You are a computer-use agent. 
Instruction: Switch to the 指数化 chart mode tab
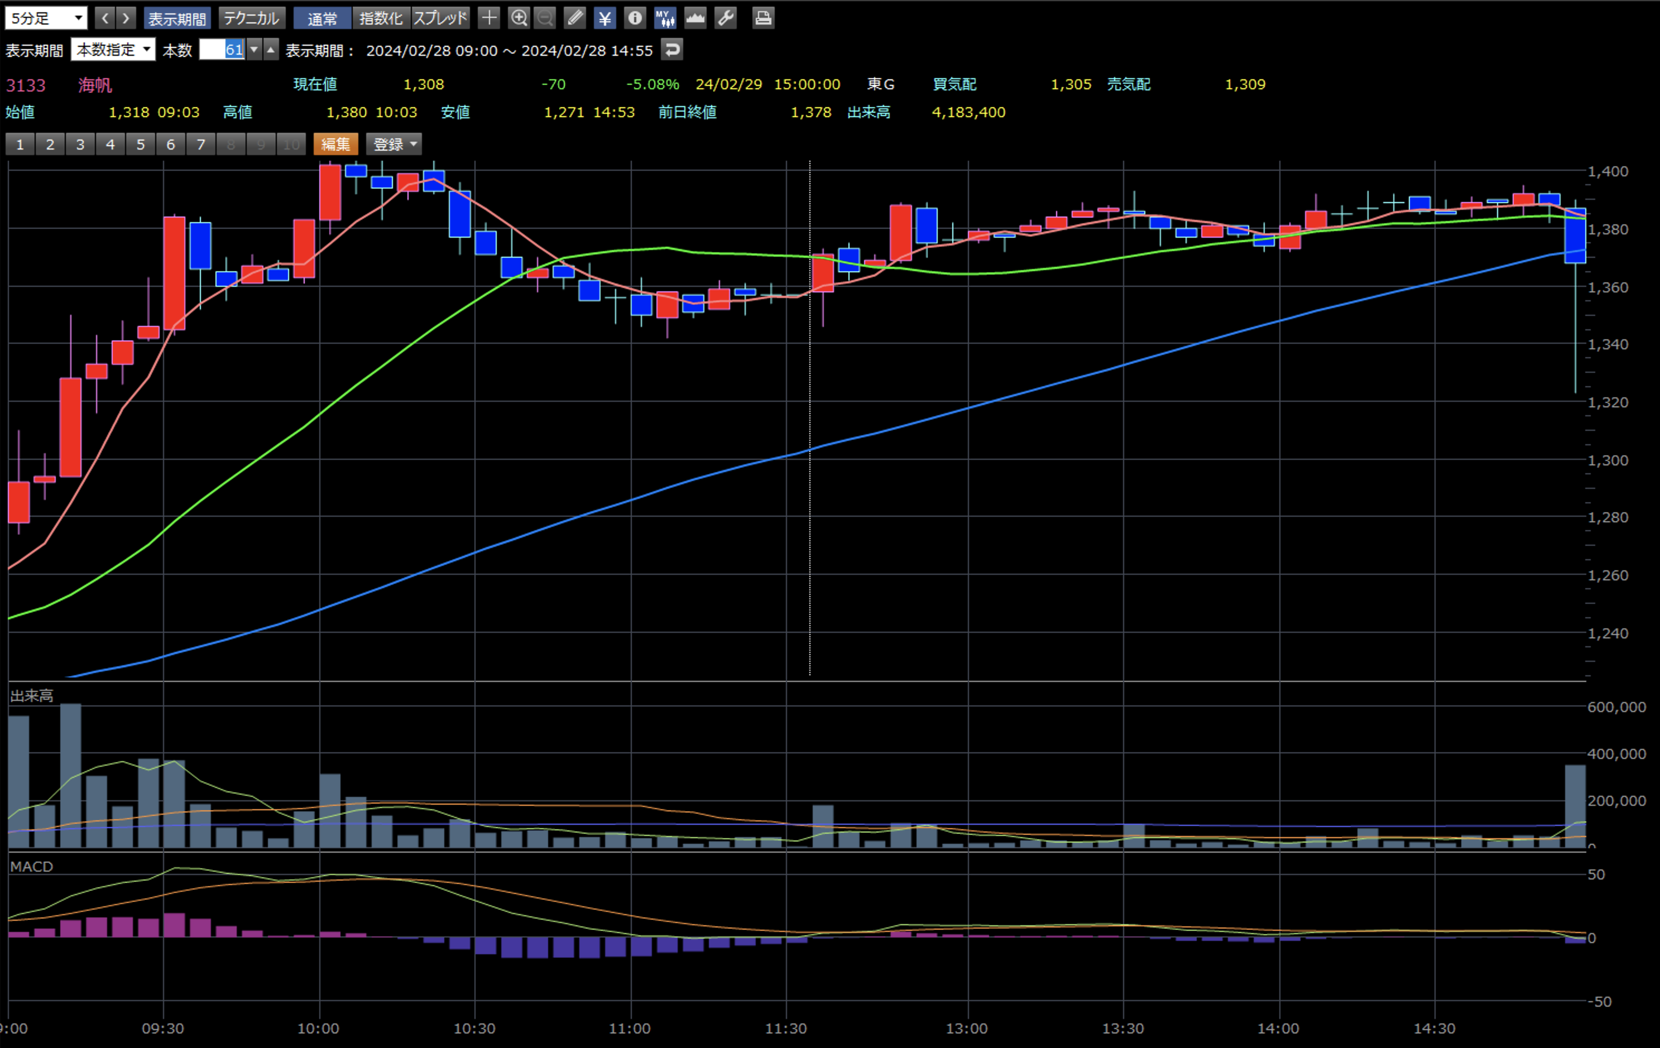pos(381,18)
